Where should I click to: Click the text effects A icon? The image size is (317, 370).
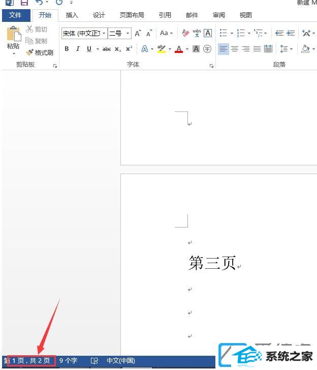click(x=145, y=49)
